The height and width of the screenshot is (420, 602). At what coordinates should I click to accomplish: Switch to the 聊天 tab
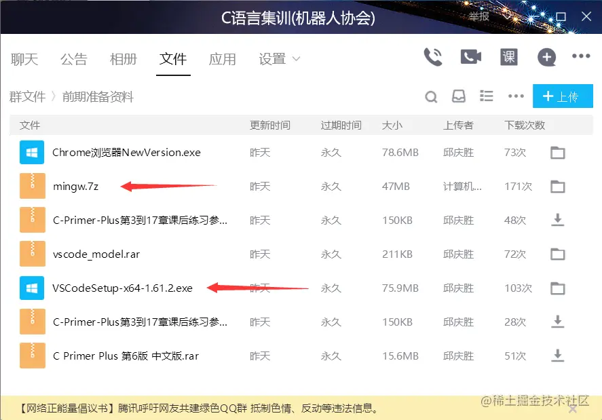coord(24,59)
